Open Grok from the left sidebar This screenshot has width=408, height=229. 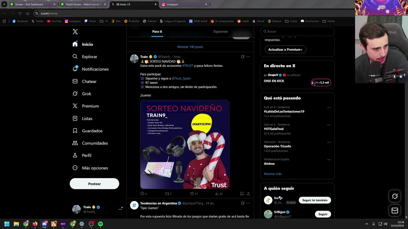[x=82, y=94]
